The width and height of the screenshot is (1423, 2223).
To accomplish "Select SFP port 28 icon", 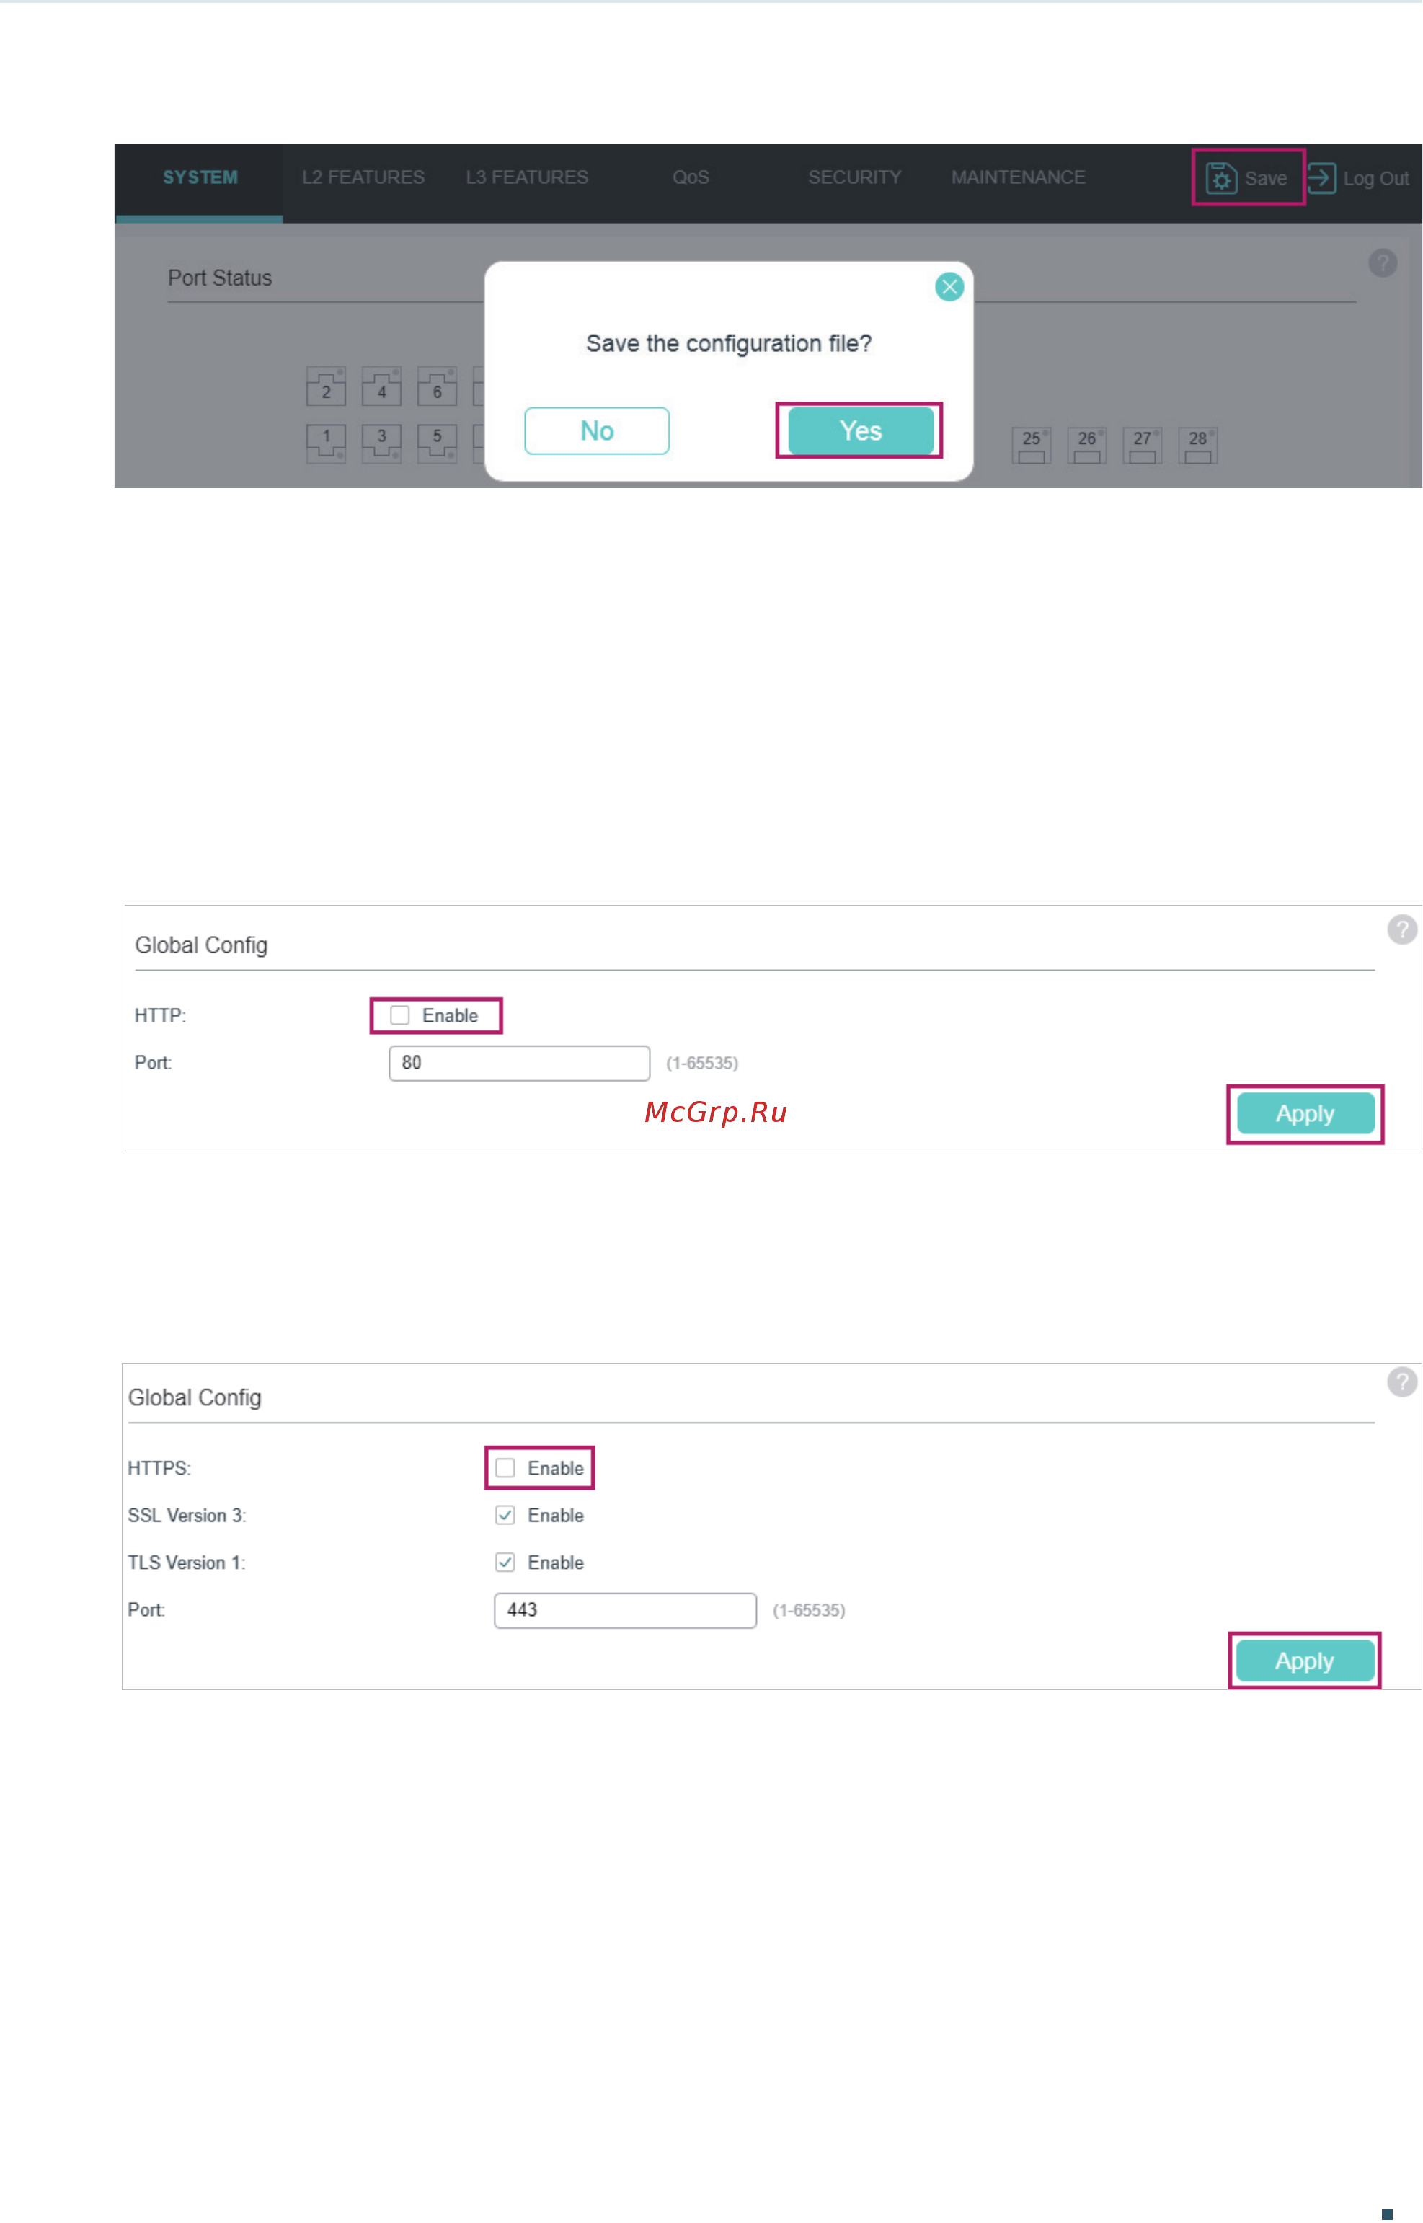I will click(1197, 445).
